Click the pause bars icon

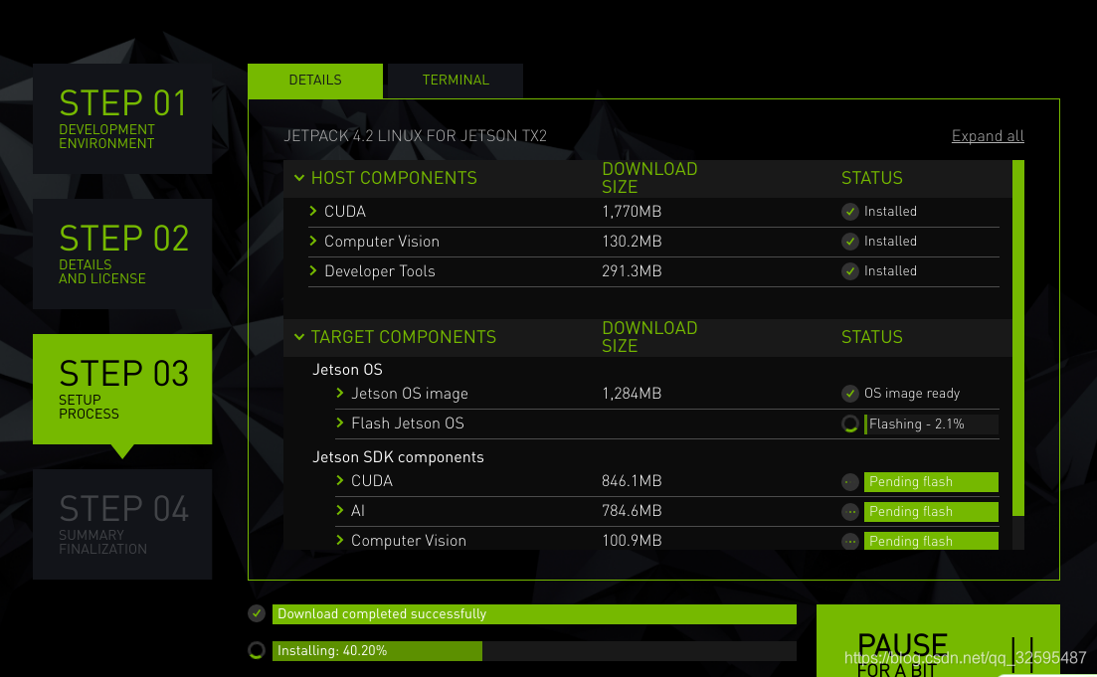pyautogui.click(x=1022, y=655)
